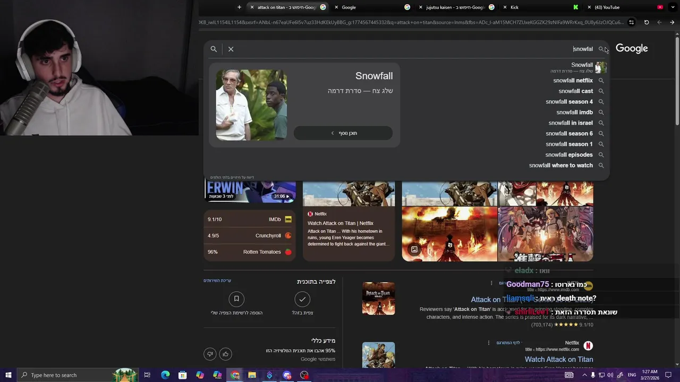This screenshot has height=382, width=680.
Task: Open File Explorer from the taskbar
Action: point(252,375)
